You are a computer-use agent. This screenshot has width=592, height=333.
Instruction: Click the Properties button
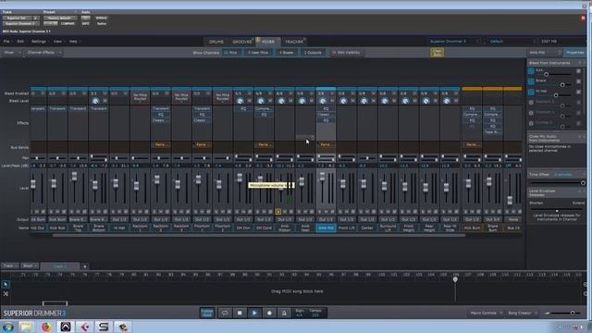(574, 53)
